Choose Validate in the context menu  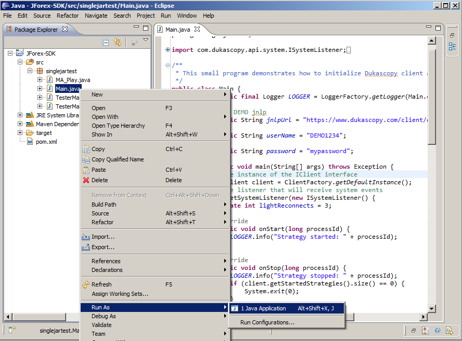click(155, 325)
